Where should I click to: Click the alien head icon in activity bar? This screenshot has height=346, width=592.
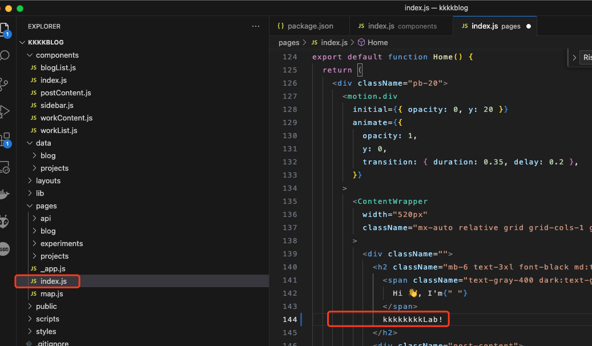(5, 222)
